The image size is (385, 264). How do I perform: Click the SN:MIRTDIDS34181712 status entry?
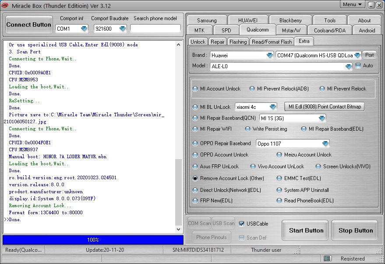198,250
